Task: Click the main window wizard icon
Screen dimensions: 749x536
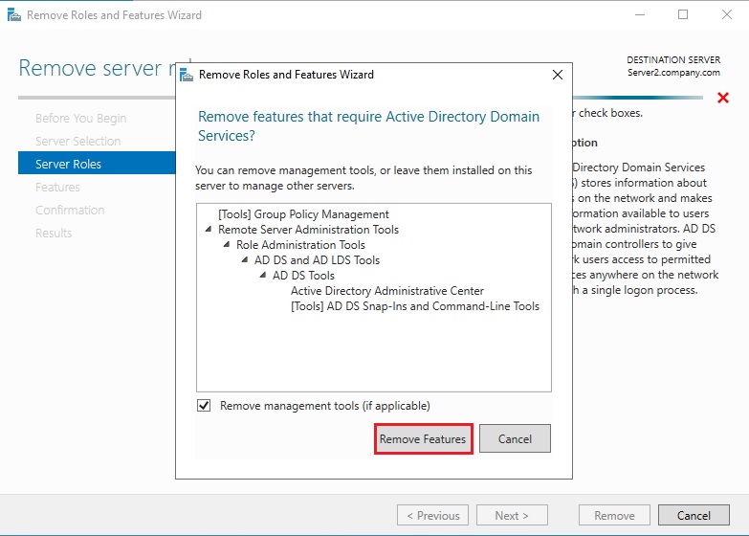Action: click(12, 15)
